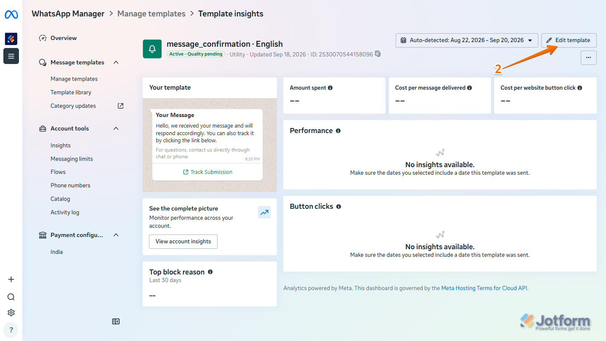Viewport: 606px width, 341px height.
Task: Open Meta Hosting Terms for Cloud API link
Action: 484,288
